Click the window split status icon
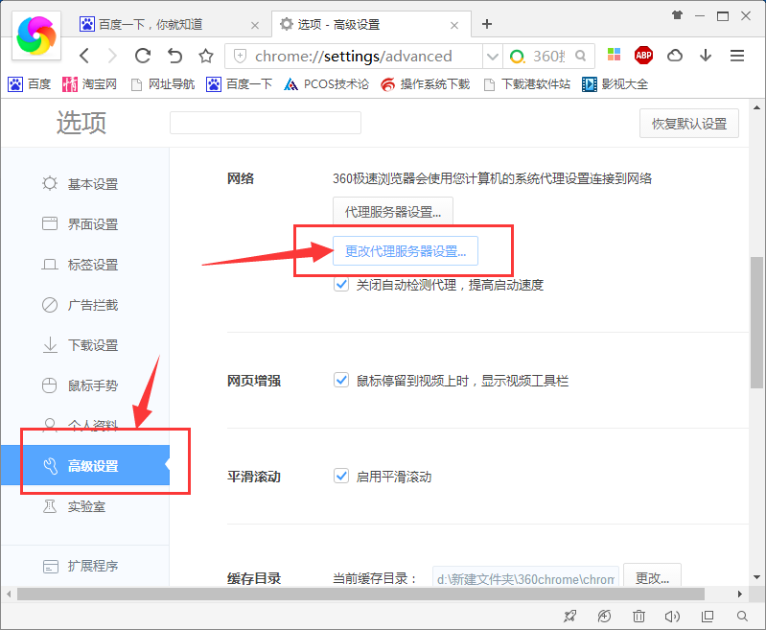This screenshot has width=766, height=630. click(x=708, y=617)
